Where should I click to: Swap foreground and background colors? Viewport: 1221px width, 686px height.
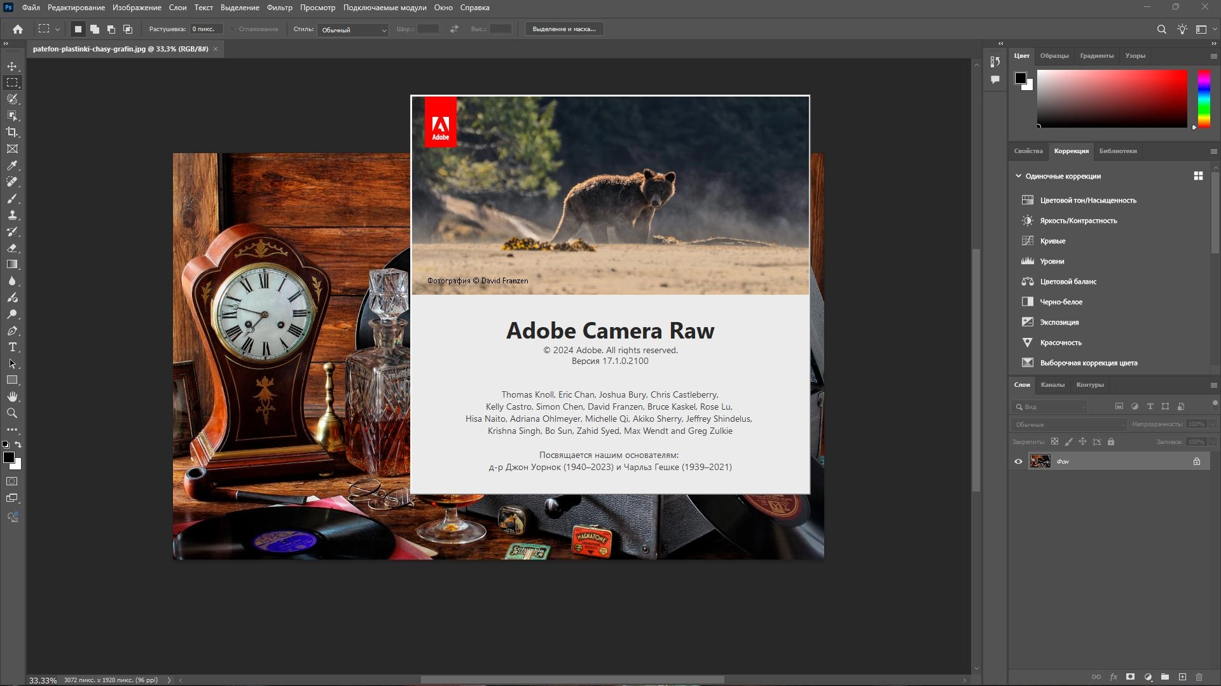click(18, 445)
